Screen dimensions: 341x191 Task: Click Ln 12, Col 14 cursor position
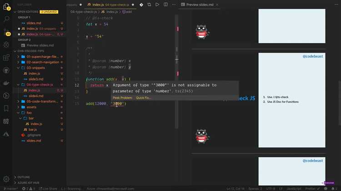[x=236, y=189]
